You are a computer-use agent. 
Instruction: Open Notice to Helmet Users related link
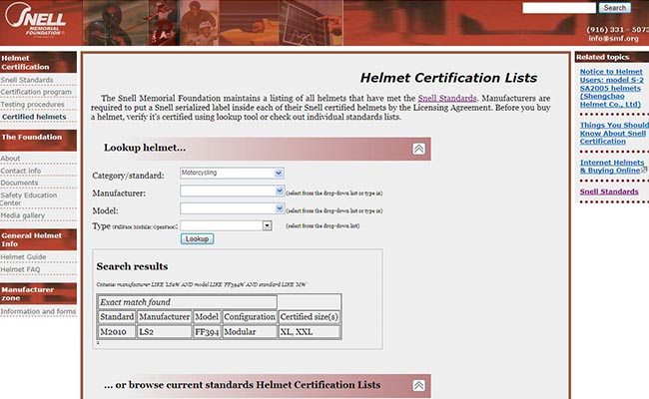coord(611,88)
